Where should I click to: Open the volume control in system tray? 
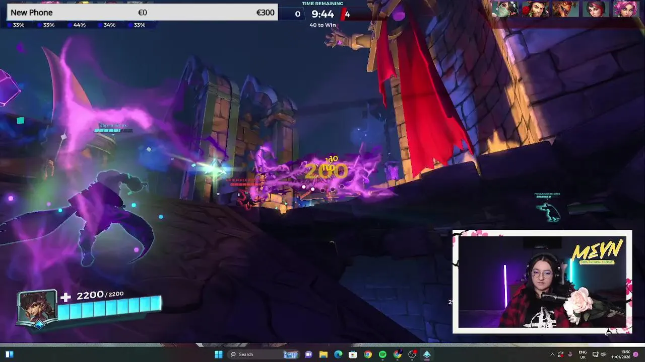click(603, 354)
